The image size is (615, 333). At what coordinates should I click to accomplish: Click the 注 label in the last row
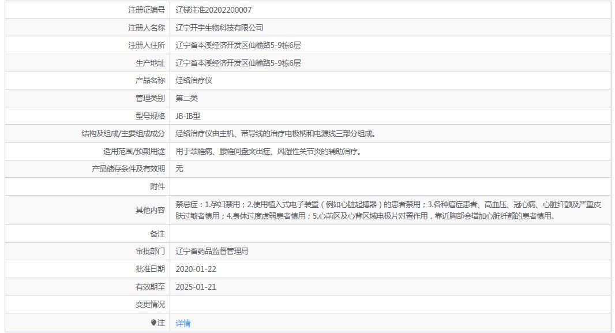point(161,323)
